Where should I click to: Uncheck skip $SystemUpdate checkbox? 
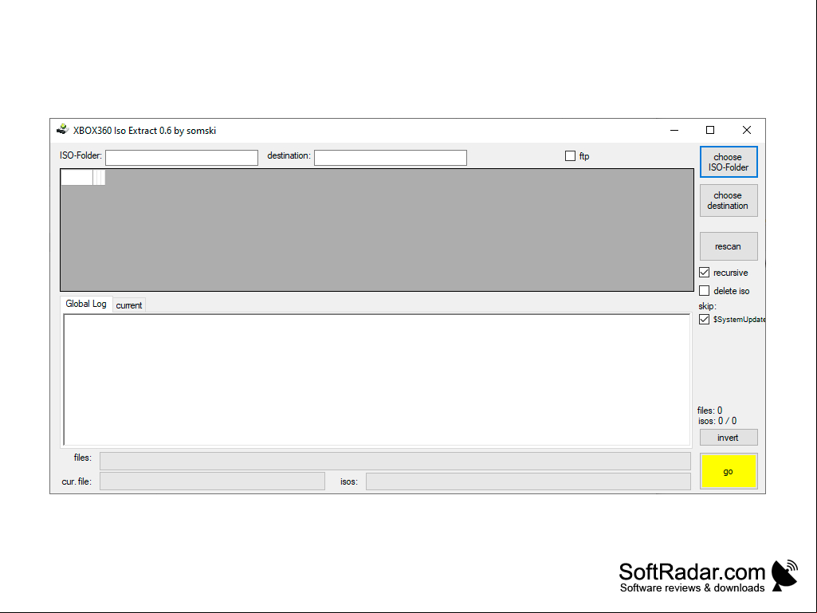(x=705, y=319)
